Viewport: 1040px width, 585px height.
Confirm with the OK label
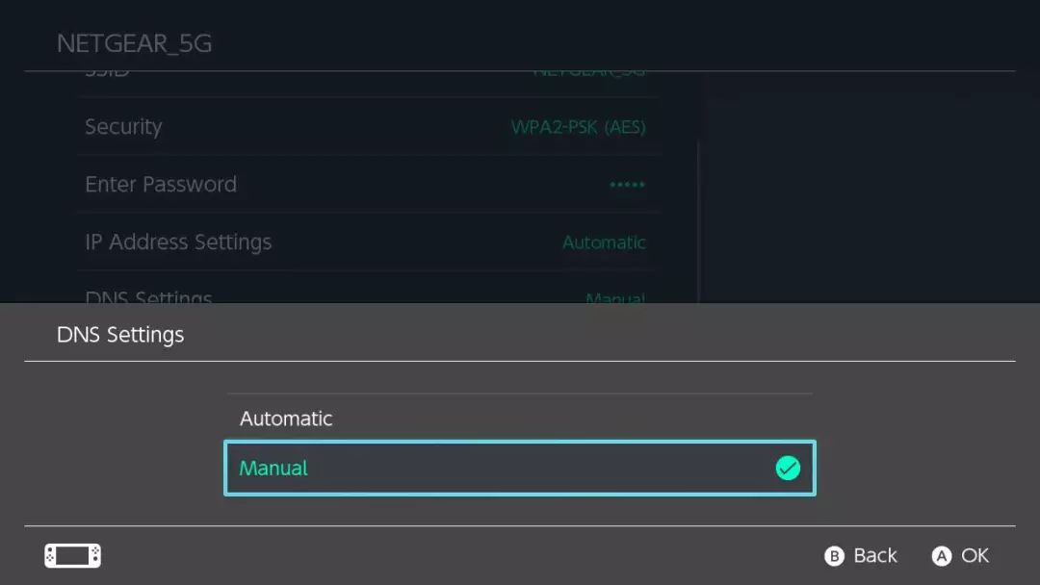pyautogui.click(x=975, y=555)
